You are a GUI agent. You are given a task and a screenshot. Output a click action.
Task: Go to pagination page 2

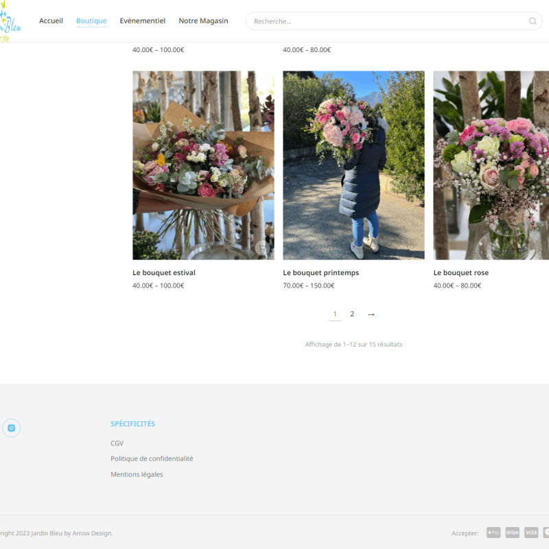[x=352, y=314]
